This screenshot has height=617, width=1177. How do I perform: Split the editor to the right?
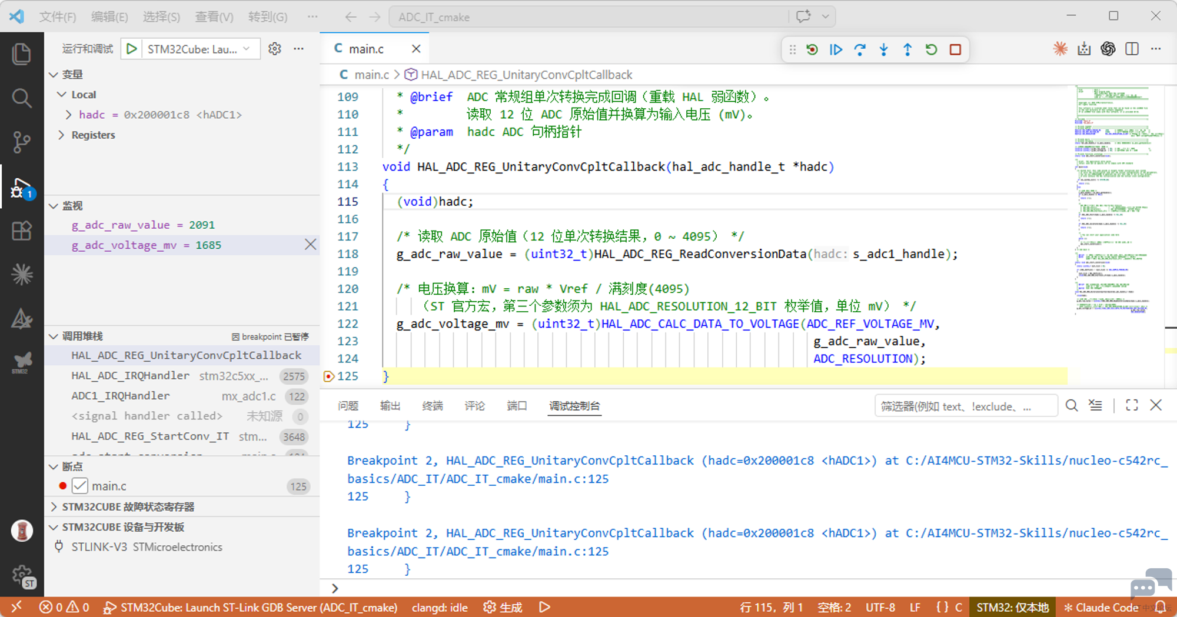click(x=1132, y=49)
